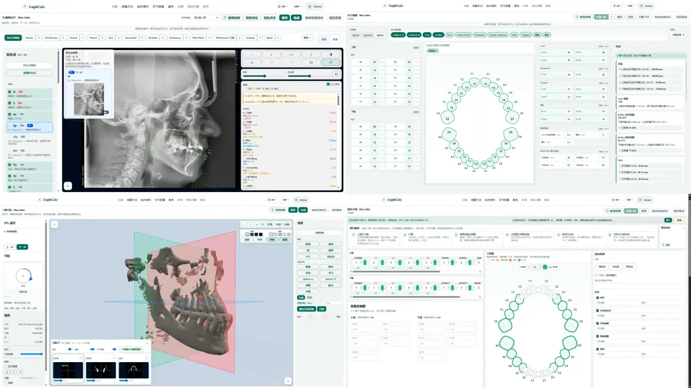Click the horizontal fit-width arrows icon in X-ray toolbar
The image size is (691, 388).
pyautogui.click(x=291, y=54)
